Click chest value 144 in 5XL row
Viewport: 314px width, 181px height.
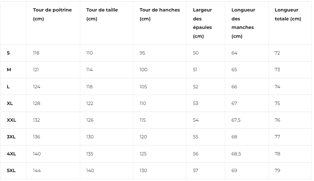click(37, 171)
